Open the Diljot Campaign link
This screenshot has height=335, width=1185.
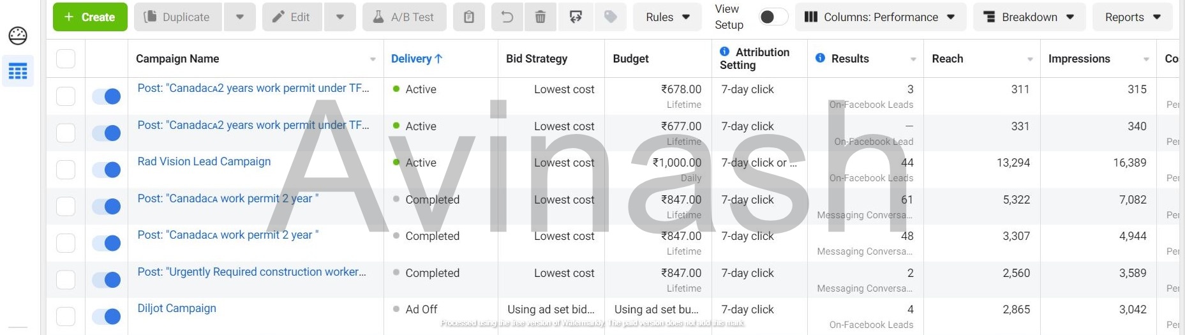click(x=177, y=308)
